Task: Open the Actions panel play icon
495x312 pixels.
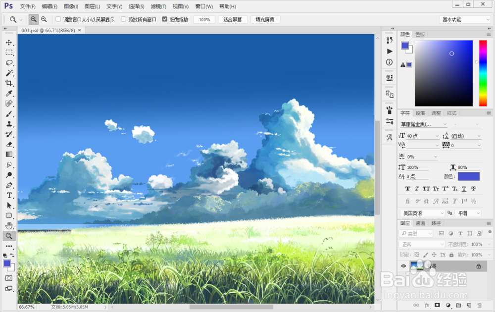Action: pyautogui.click(x=390, y=51)
